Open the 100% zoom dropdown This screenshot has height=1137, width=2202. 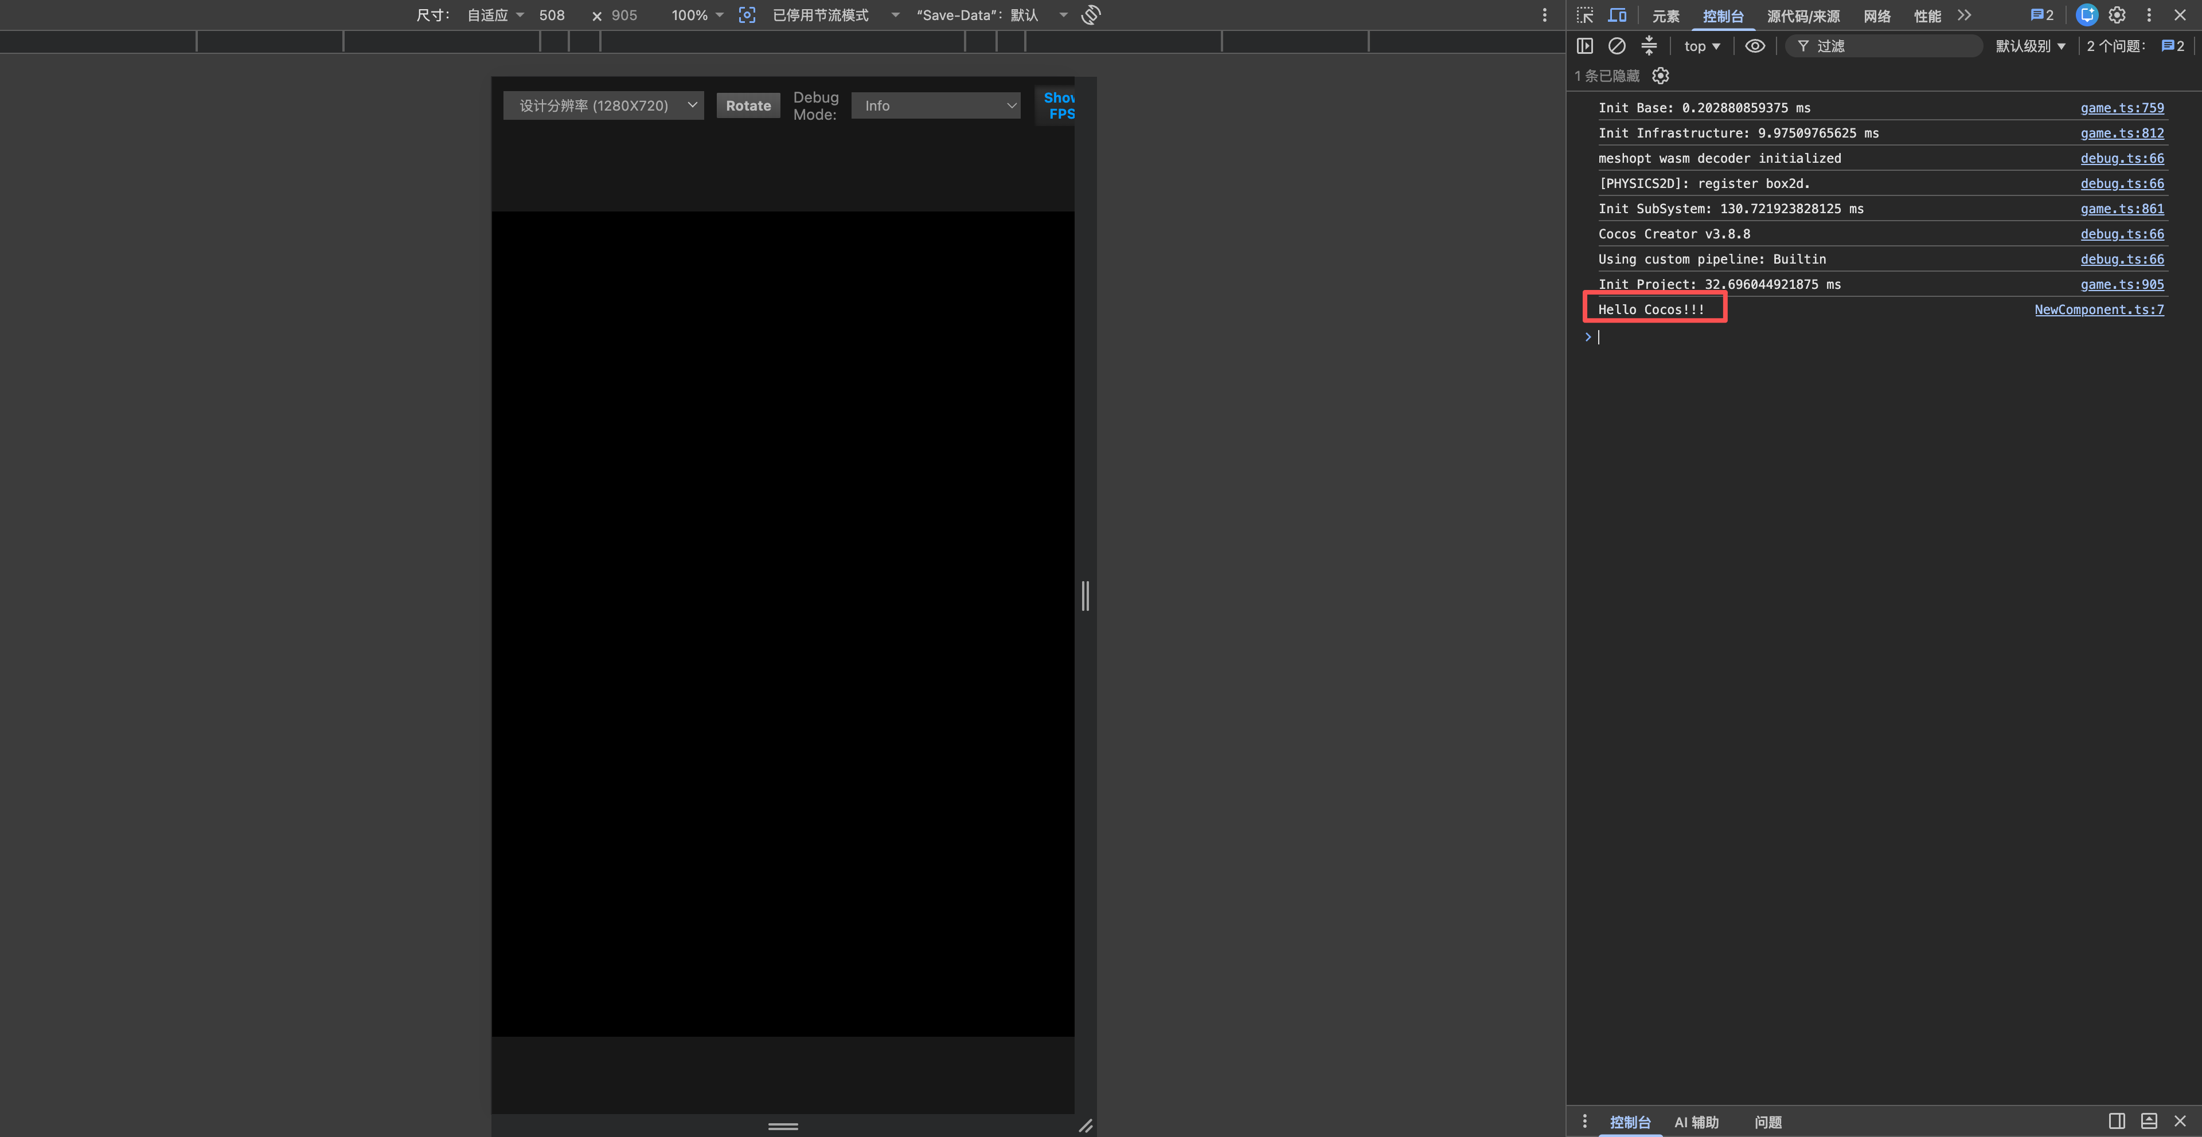click(697, 15)
